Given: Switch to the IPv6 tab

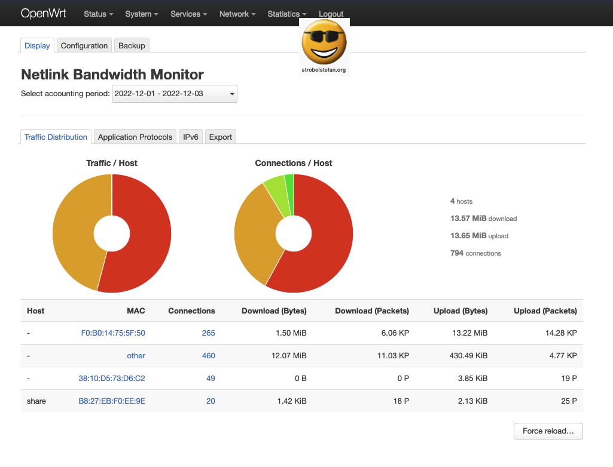Looking at the screenshot, I should click(191, 137).
